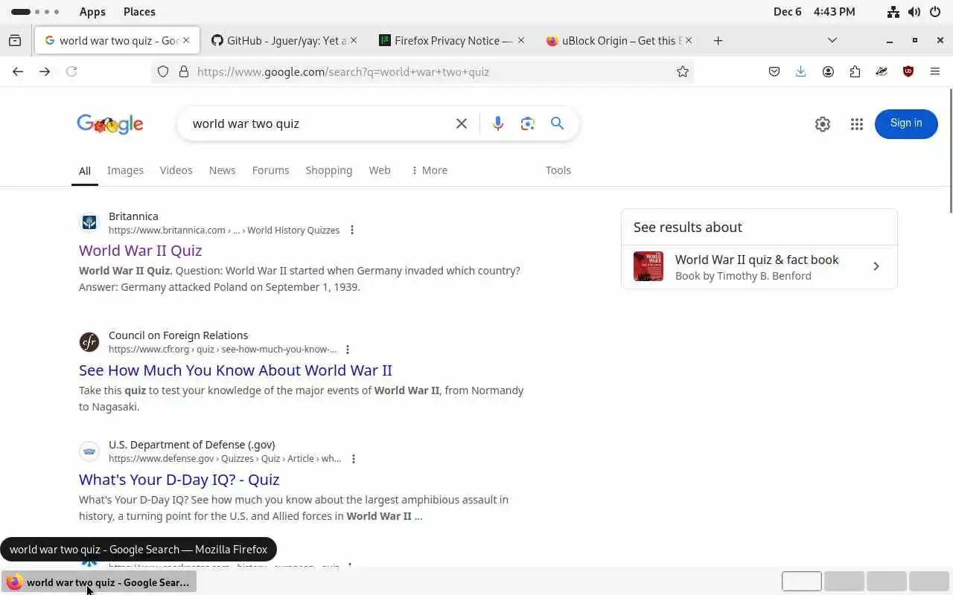
Task: Open the Firefox application menu
Action: [935, 71]
